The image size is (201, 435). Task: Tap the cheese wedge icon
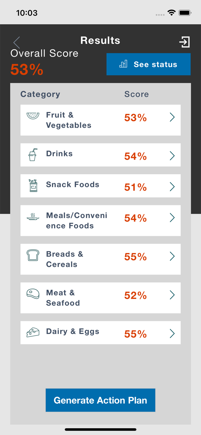(x=33, y=332)
